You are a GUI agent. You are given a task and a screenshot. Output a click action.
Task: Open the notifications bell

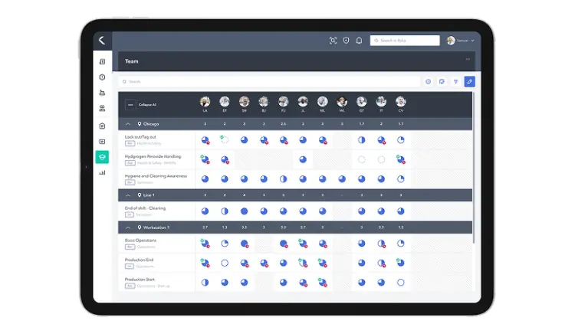click(359, 41)
